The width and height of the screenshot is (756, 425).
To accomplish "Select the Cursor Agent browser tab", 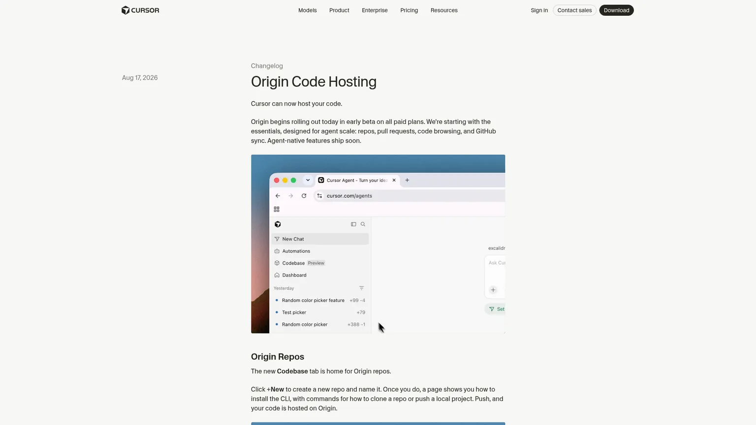I will (x=357, y=180).
